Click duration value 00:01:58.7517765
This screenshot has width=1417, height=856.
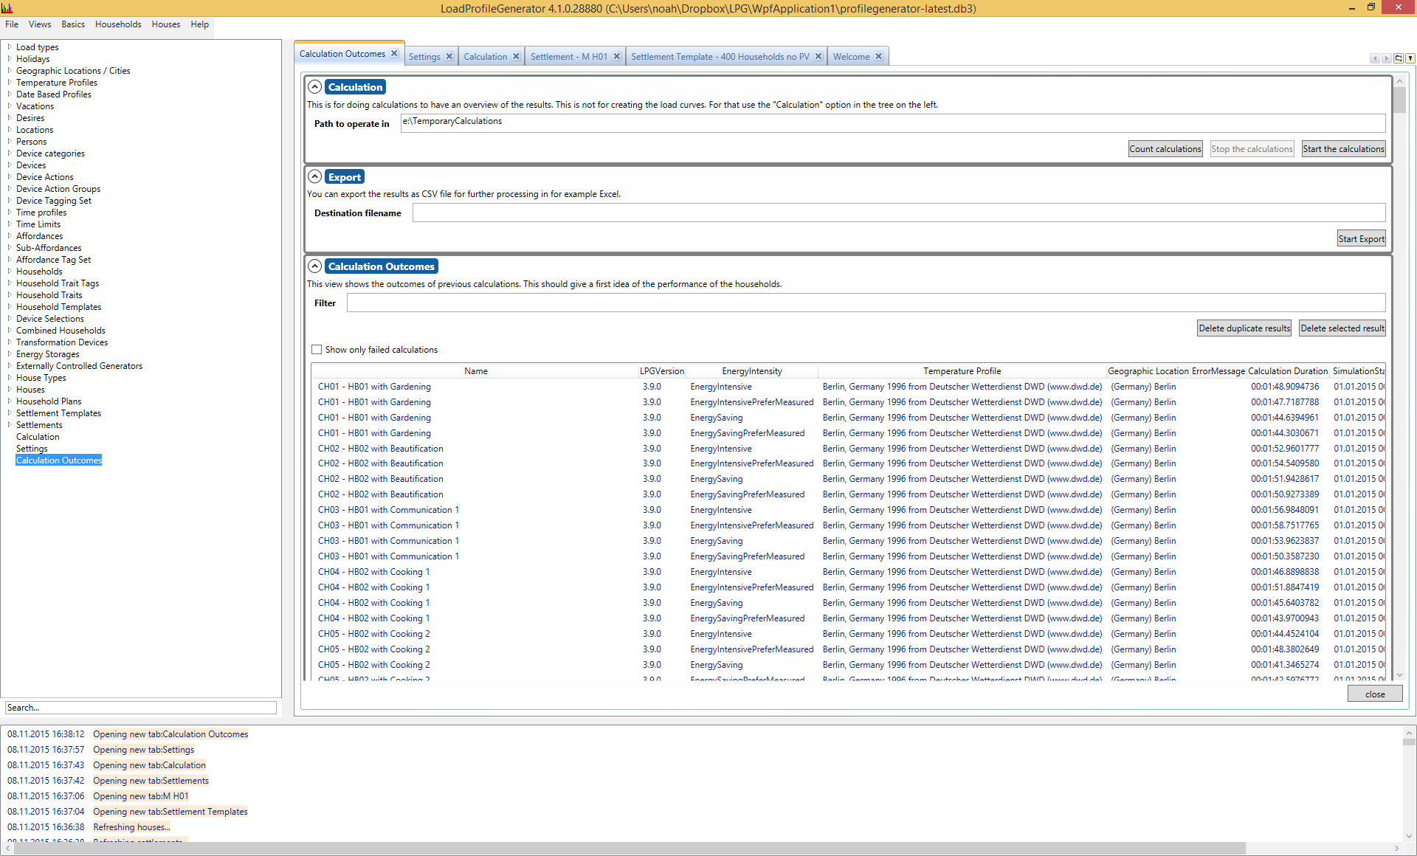pos(1284,525)
